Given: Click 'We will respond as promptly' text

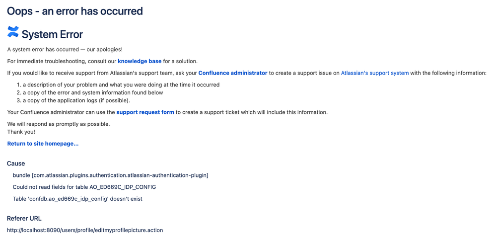Looking at the screenshot, I should [x=59, y=124].
